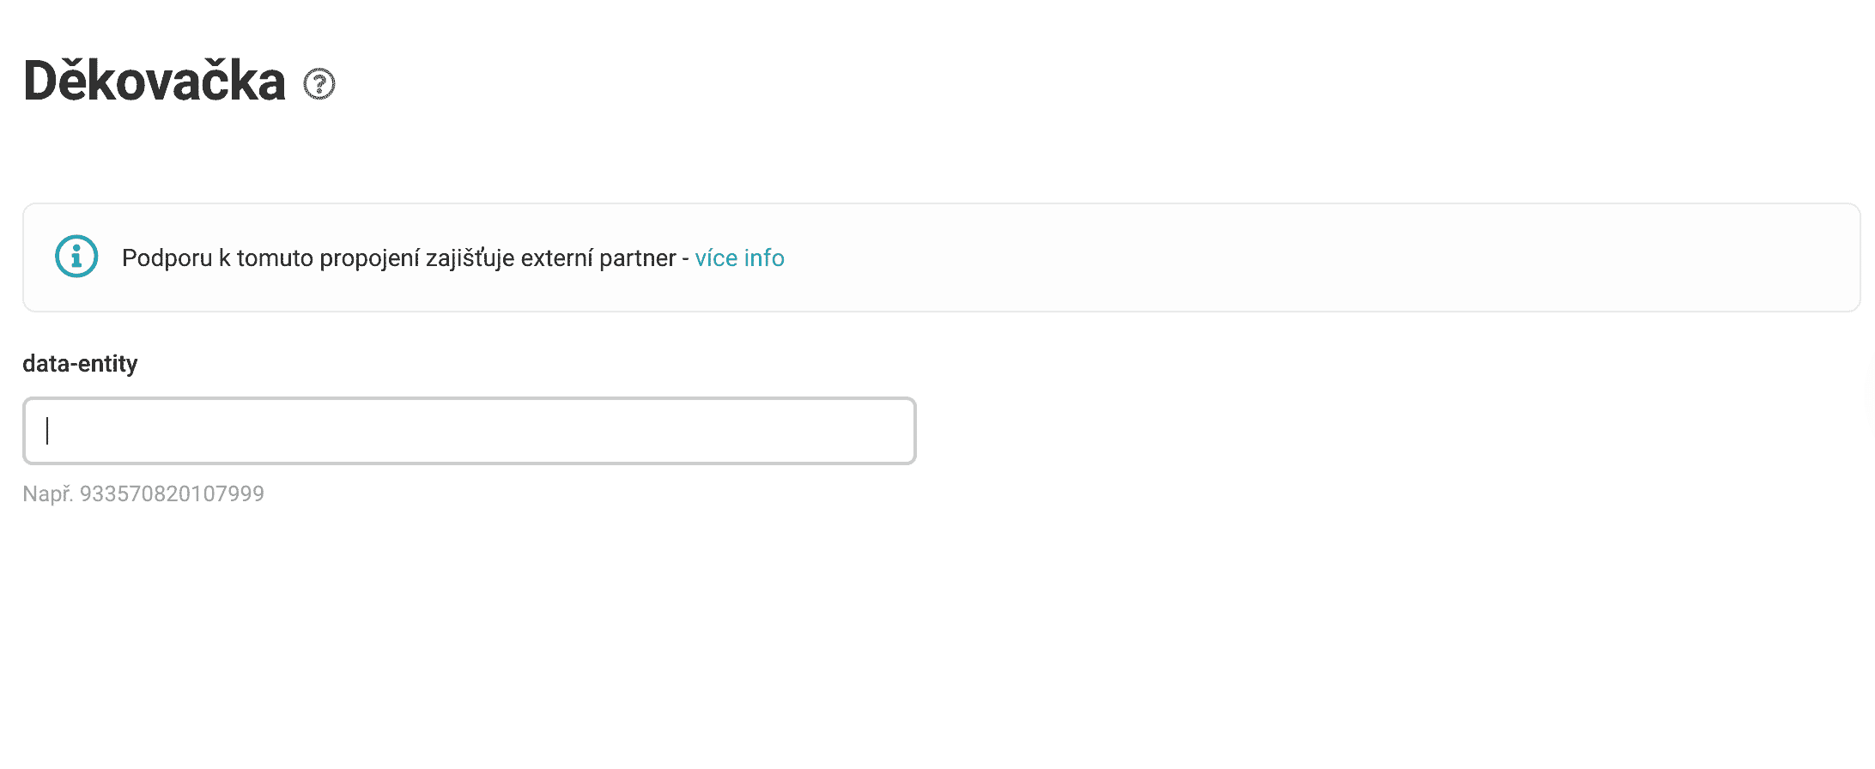
Task: Click the blue info circle icon
Action: pyautogui.click(x=76, y=257)
